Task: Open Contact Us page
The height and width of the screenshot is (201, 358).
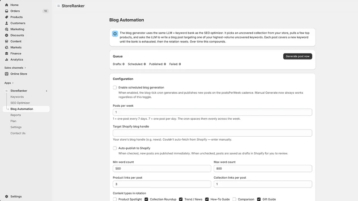Action: click(x=18, y=133)
